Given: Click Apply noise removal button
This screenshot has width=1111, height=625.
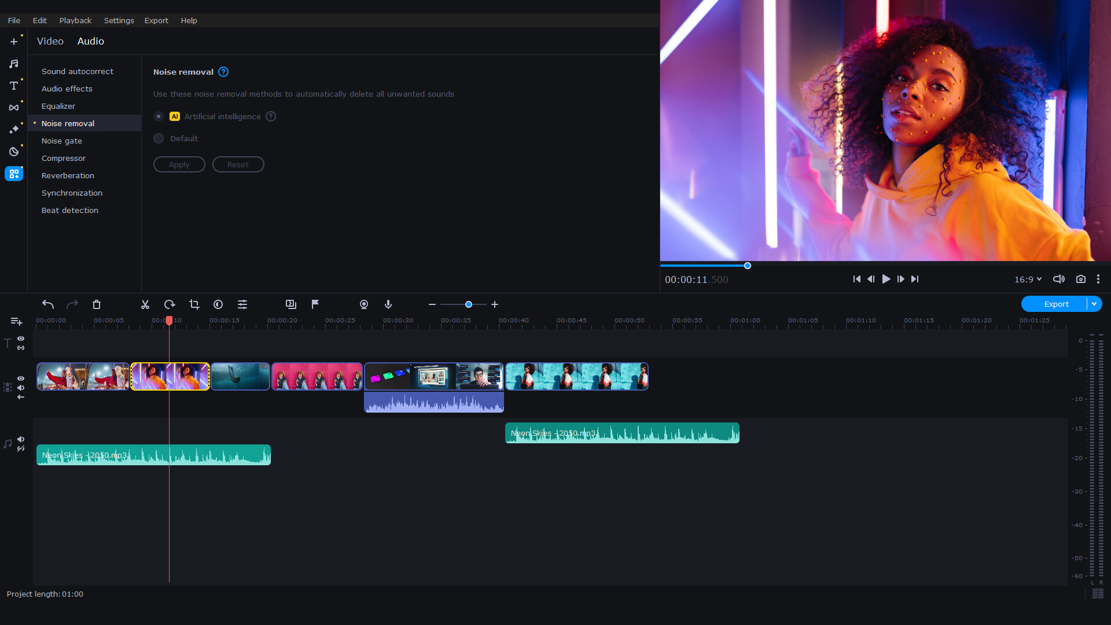Looking at the screenshot, I should 179,164.
